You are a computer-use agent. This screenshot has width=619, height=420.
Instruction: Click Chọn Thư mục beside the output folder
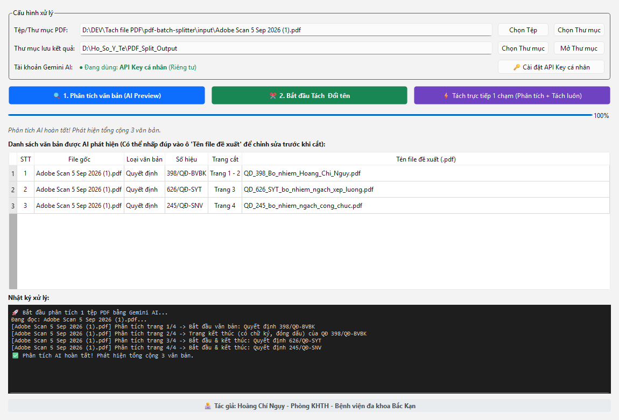coord(523,48)
